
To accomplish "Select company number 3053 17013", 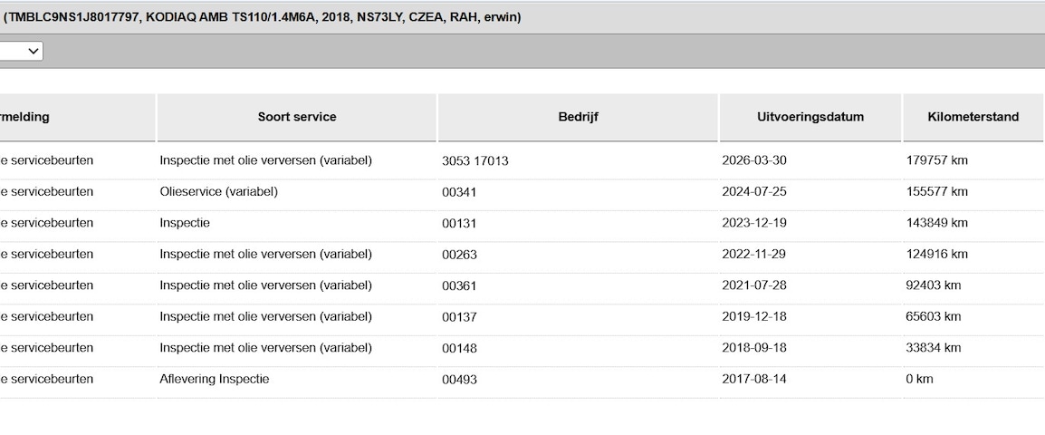I will [x=475, y=160].
